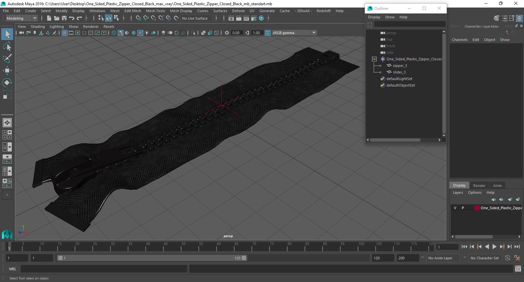
Task: Open the No Live Surface field
Action: [x=196, y=18]
